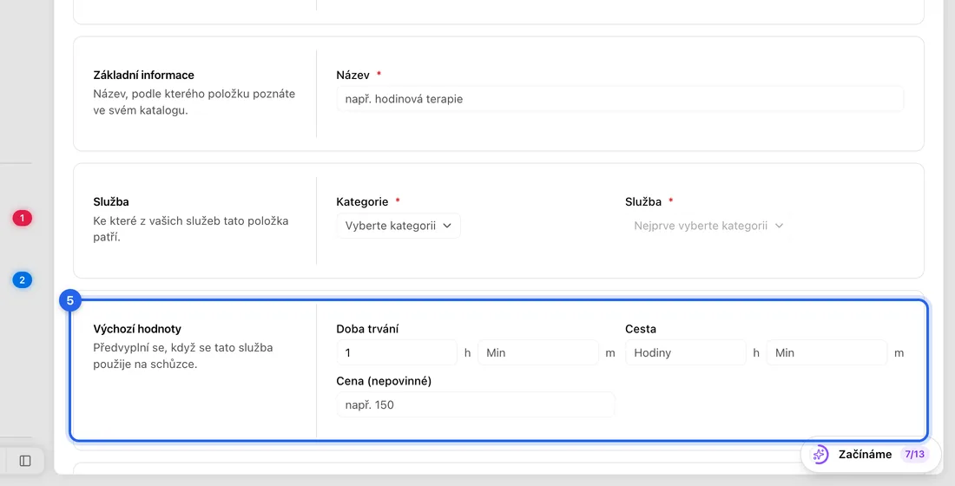Click the Kategorie field label

[x=362, y=201]
